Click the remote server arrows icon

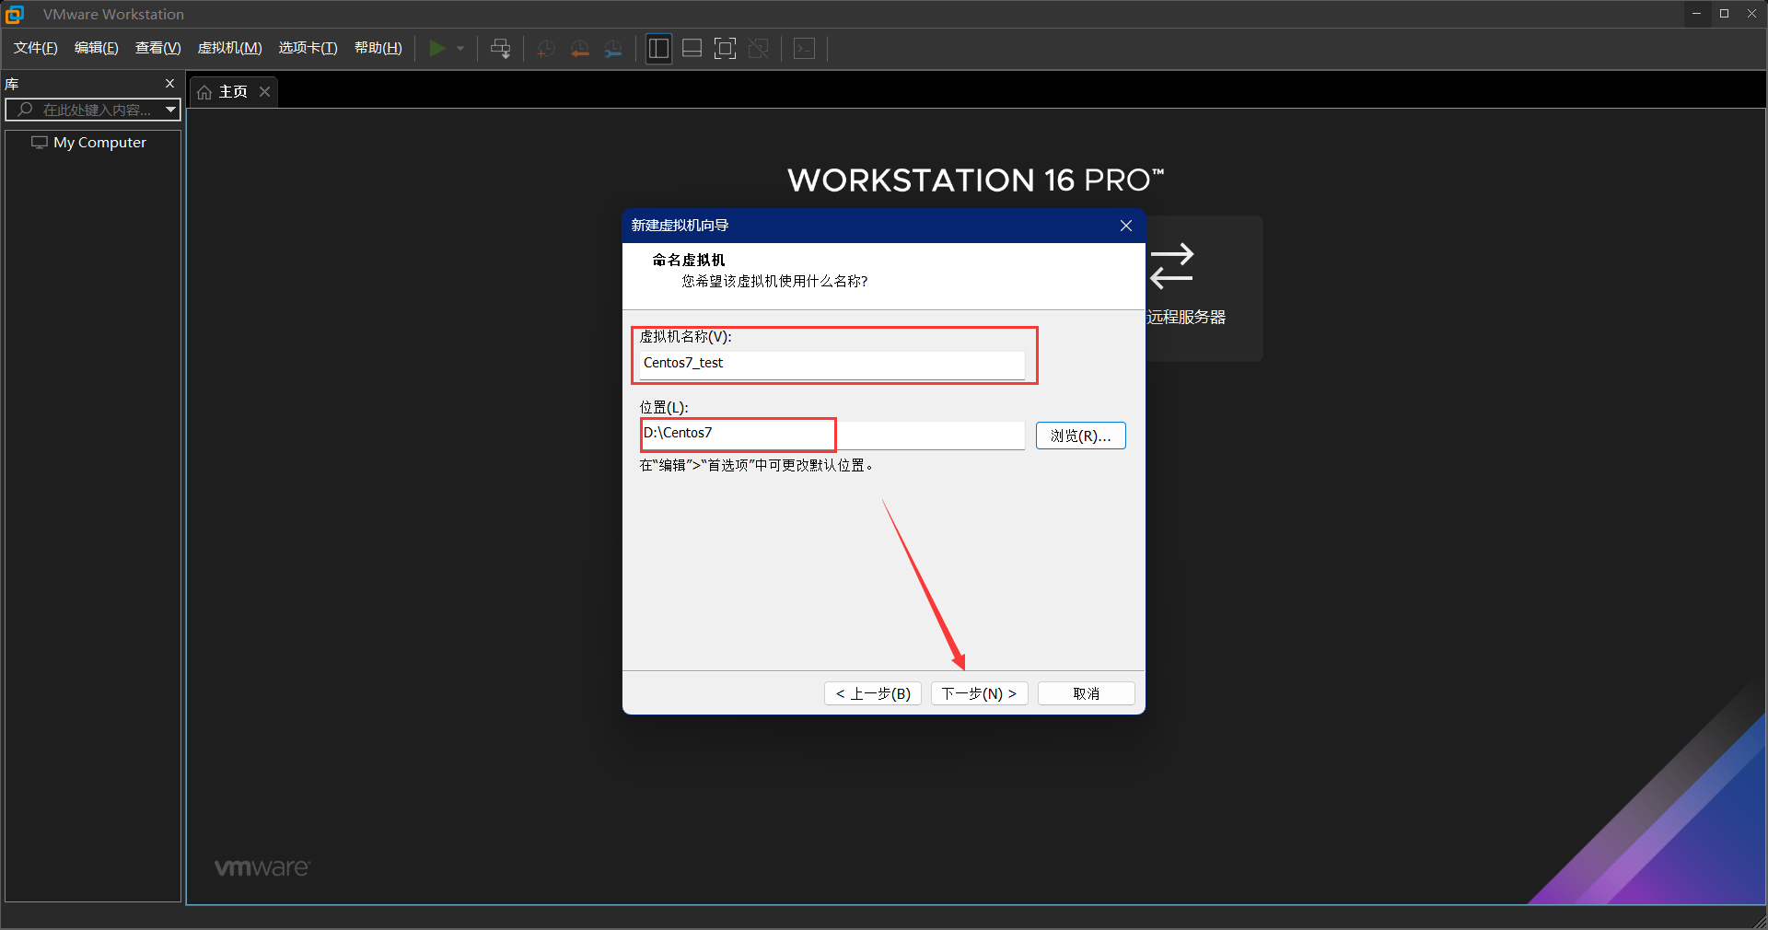click(x=1172, y=266)
